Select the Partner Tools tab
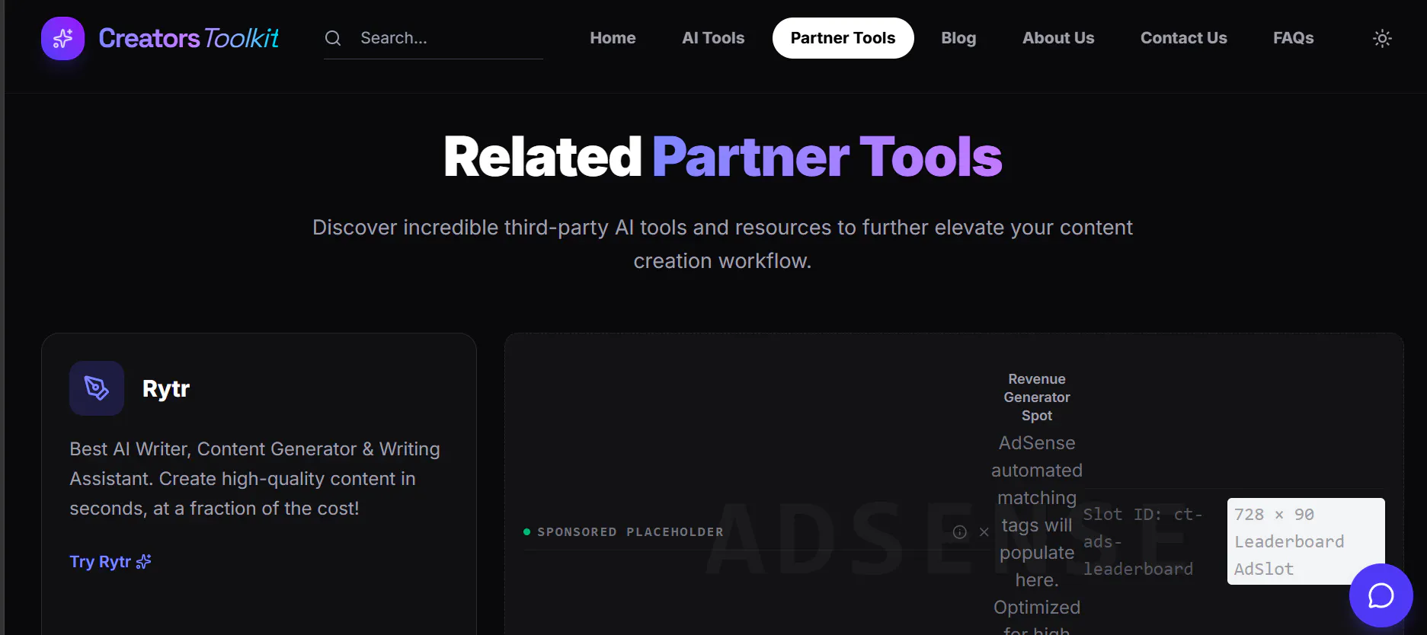 (x=843, y=38)
